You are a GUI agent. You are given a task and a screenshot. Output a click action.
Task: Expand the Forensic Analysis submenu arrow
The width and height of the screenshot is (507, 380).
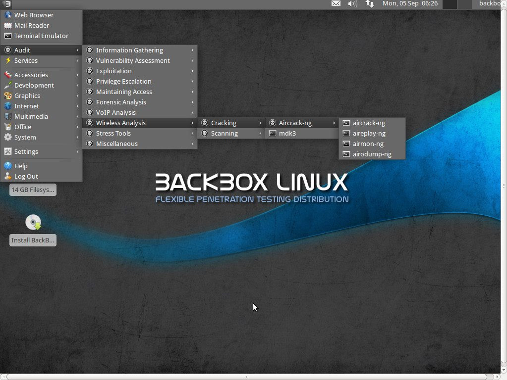tap(192, 102)
